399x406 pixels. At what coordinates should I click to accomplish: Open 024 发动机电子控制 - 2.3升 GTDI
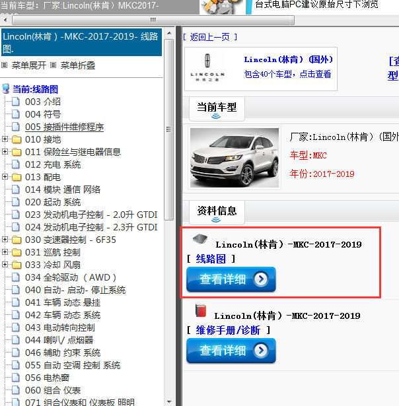(x=91, y=227)
